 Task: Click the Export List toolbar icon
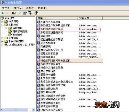click(30, 13)
